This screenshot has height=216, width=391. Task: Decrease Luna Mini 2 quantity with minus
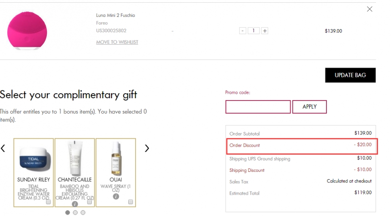coord(243,31)
